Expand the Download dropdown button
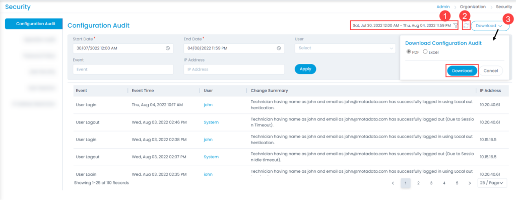 click(x=490, y=26)
